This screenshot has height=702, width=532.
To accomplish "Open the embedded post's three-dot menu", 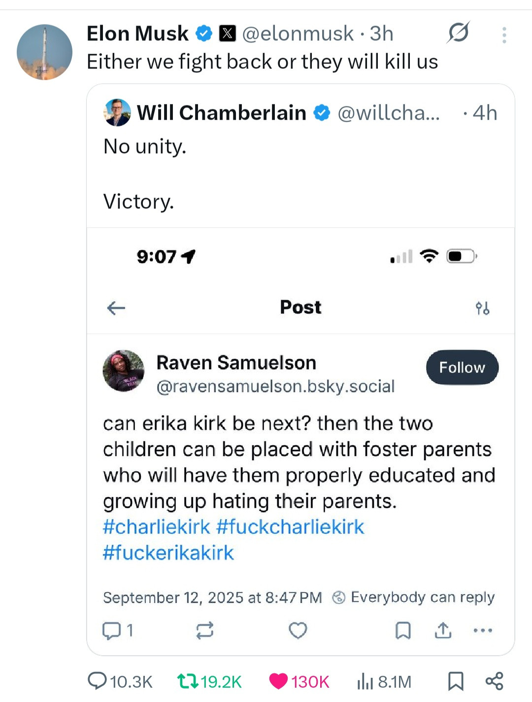I will tap(483, 630).
